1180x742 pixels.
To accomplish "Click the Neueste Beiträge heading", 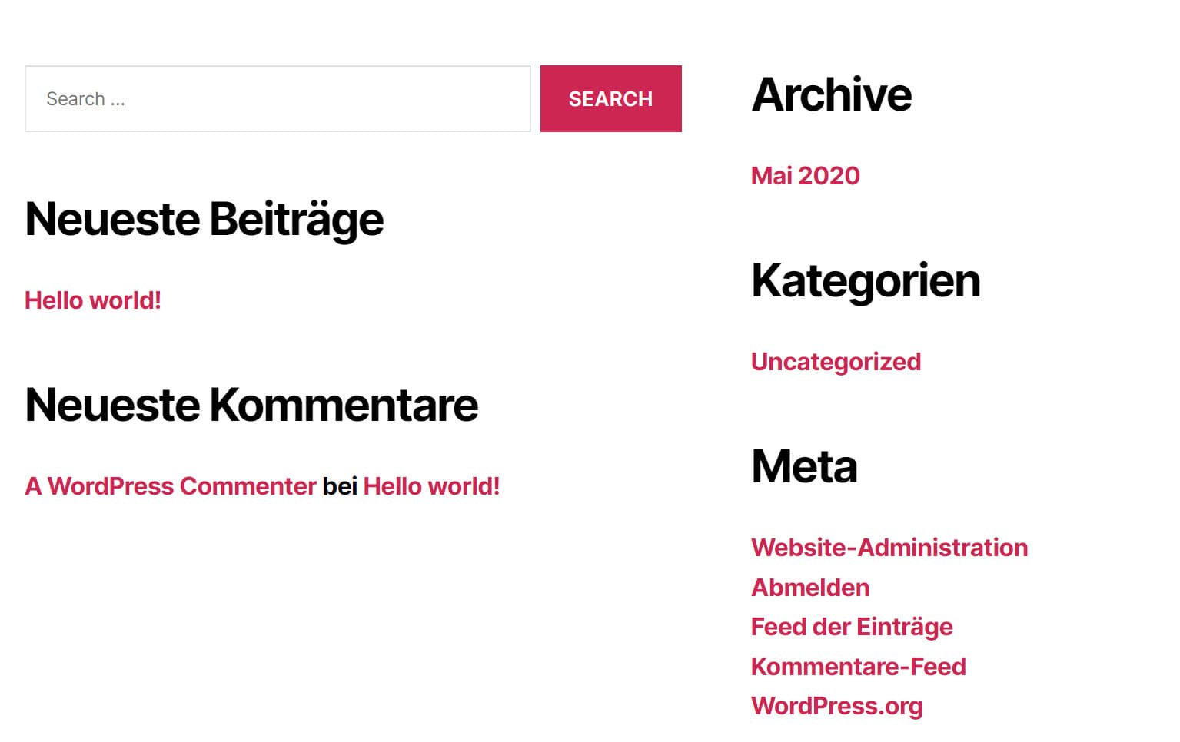I will [x=204, y=220].
